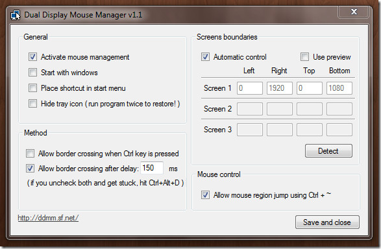381x249 pixels.
Task: Enable the Use preview checkbox
Action: coord(304,57)
